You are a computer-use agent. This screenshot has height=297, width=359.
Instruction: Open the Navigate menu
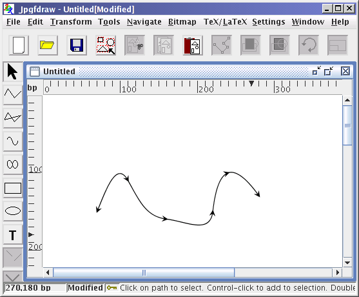(144, 22)
